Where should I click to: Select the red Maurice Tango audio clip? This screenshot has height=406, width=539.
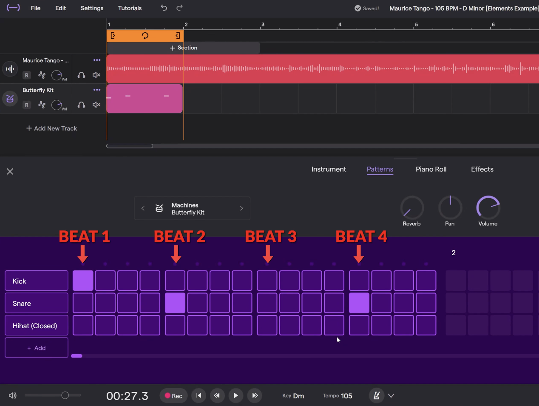pos(323,69)
